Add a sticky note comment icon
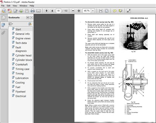The height and width of the screenshot is (123, 156). (115, 11)
